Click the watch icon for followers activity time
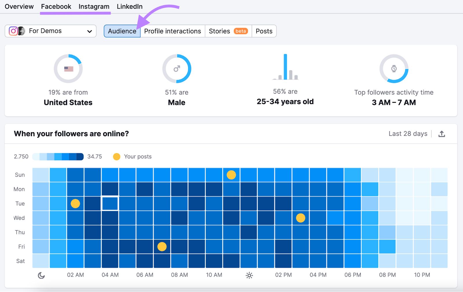Viewport: 463px width, 292px height. [x=394, y=69]
